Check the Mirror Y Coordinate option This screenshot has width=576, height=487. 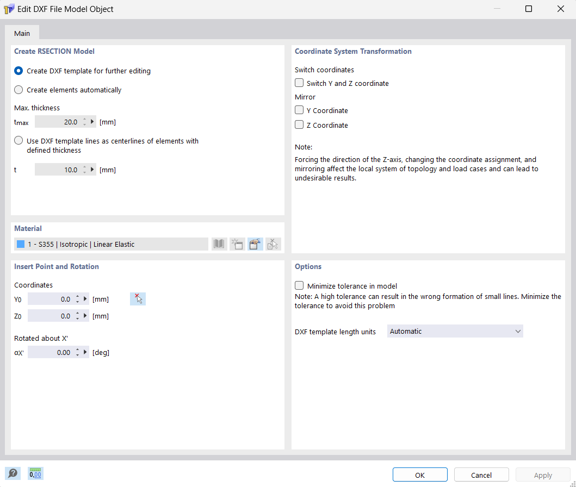299,109
